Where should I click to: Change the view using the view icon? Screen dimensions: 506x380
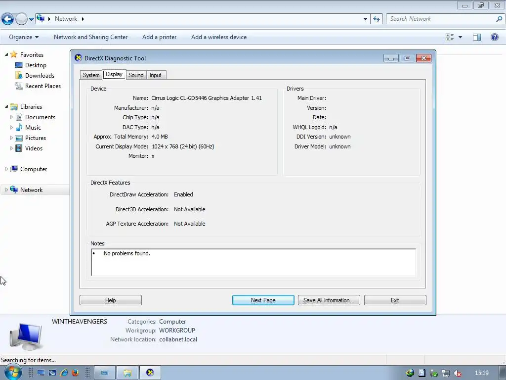450,37
